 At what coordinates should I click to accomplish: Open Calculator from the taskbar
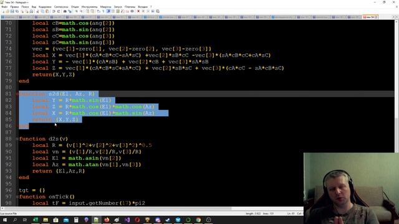(76, 220)
